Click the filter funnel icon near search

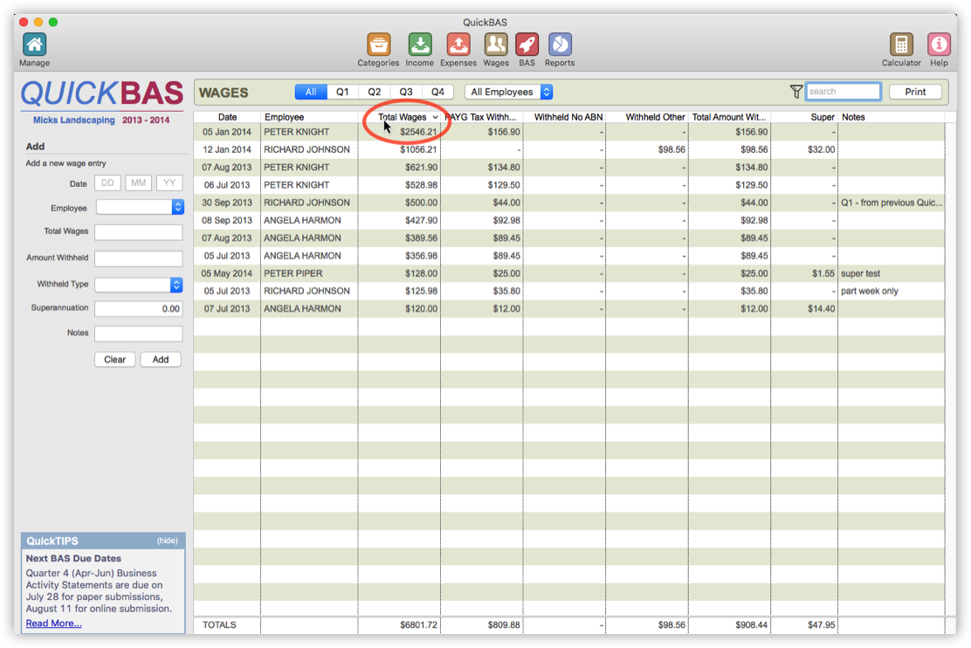(795, 91)
